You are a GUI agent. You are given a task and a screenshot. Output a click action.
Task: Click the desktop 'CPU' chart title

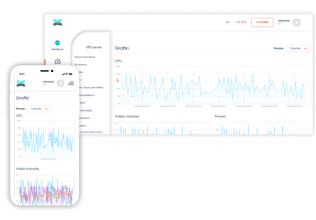(x=118, y=61)
